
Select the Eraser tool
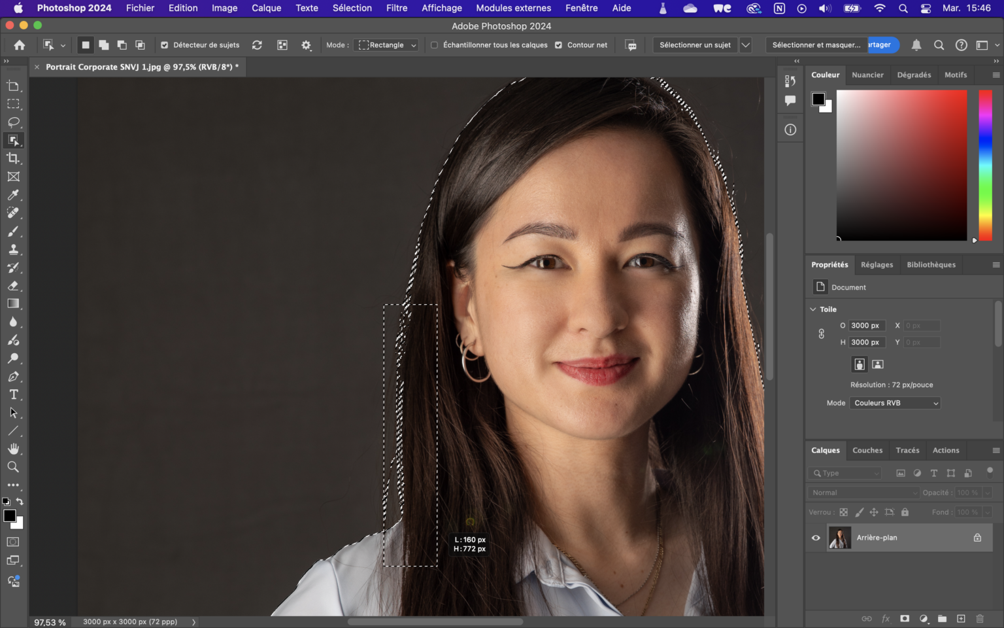pos(13,286)
